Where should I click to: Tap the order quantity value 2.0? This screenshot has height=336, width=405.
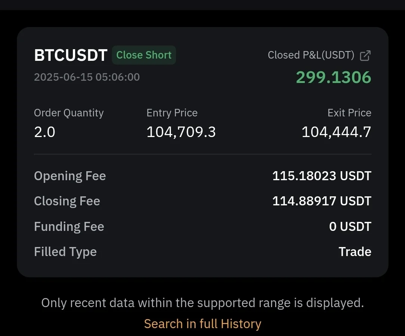click(x=45, y=132)
